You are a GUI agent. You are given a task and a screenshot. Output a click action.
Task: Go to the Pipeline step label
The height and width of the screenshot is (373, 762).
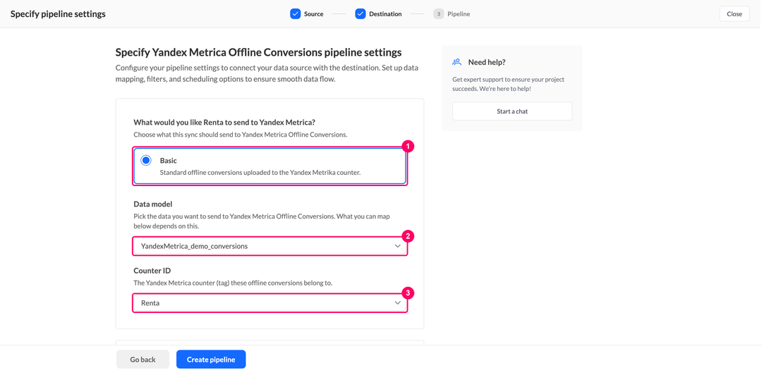coord(459,14)
